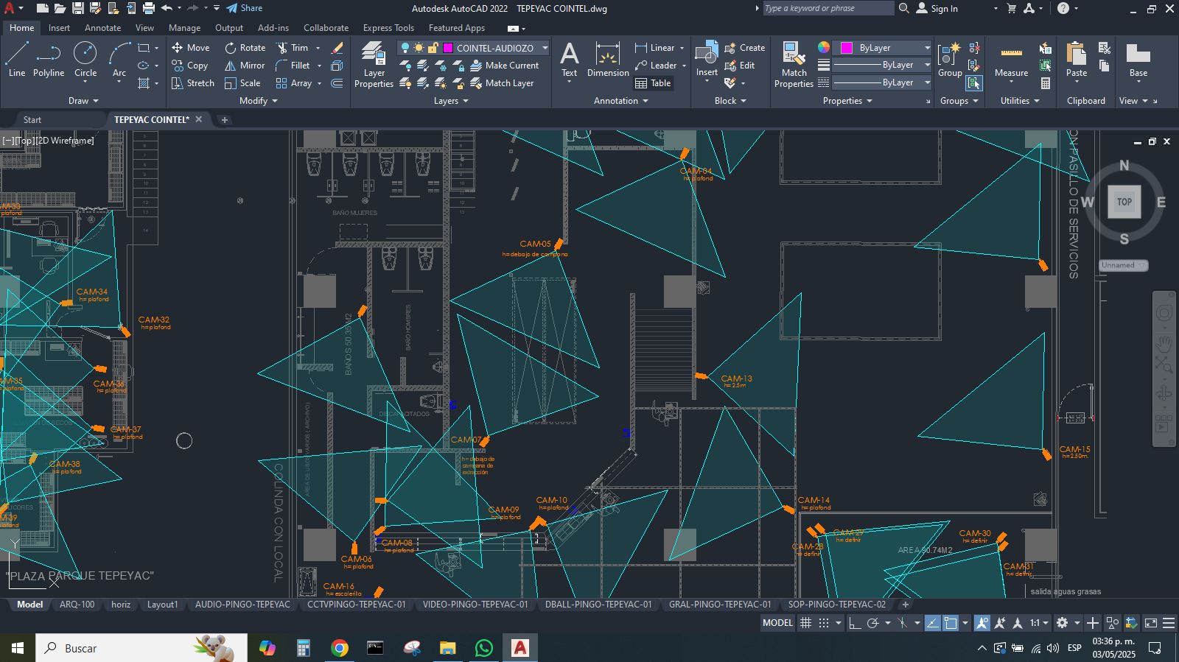Screen dimensions: 1179x662
Task: Select the Polyline tool
Action: [x=49, y=60]
